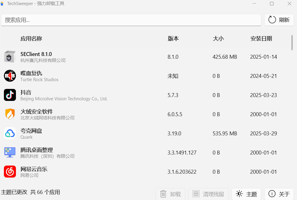
Task: Click the 夸克网盘 cloud icon
Action: [10, 133]
